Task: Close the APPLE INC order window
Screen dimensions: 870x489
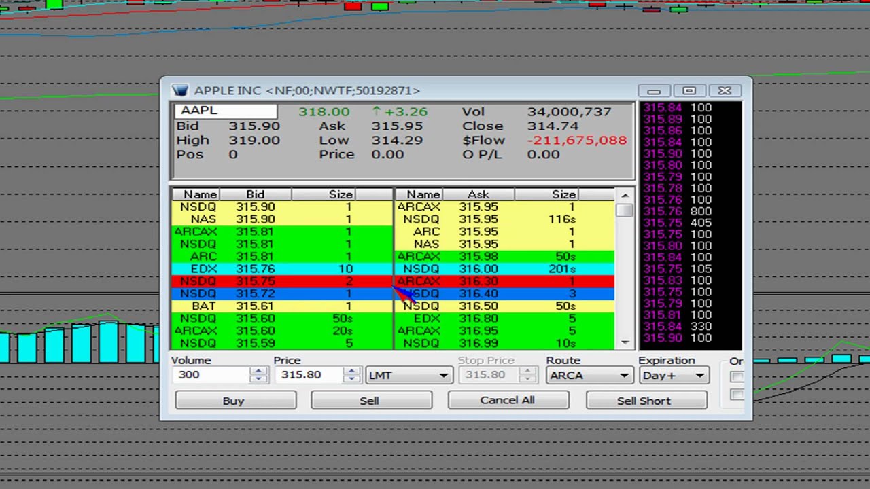Action: 725,91
